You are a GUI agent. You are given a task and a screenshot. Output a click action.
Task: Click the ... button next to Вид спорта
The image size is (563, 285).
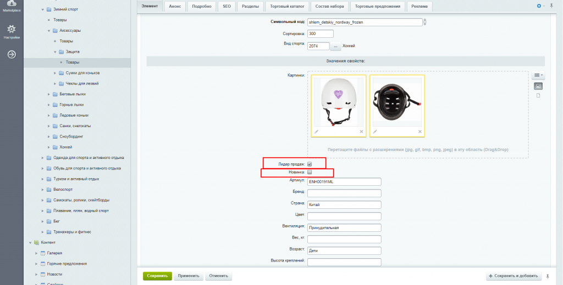click(335, 46)
